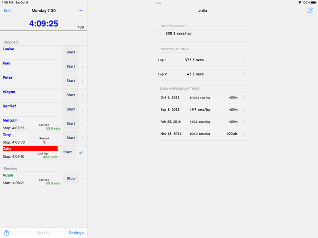Tap Malcolm's Stop: 4:07:25 time
318x238 pixels.
coord(13,128)
